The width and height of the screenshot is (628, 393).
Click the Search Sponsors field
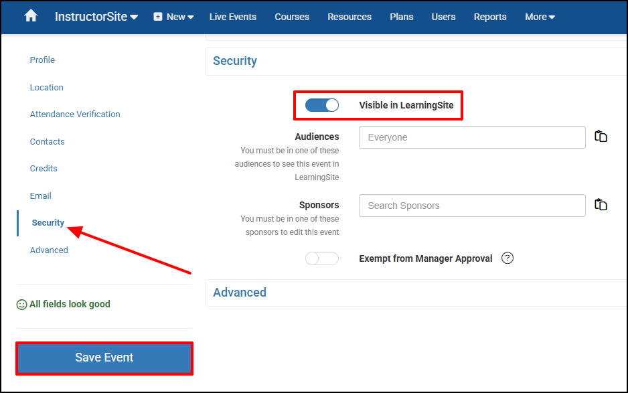click(x=472, y=206)
